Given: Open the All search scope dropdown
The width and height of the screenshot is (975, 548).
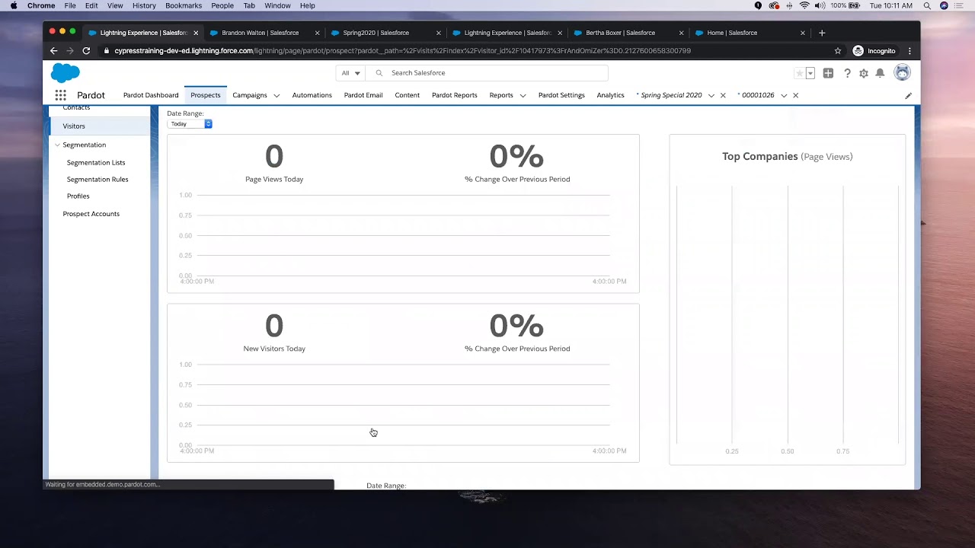Looking at the screenshot, I should tap(350, 73).
